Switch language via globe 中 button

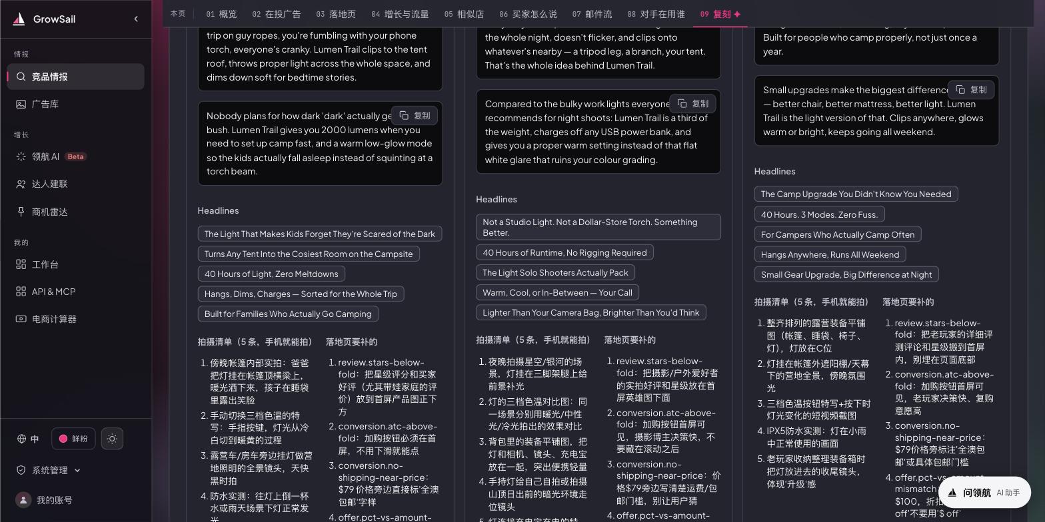[x=28, y=439]
